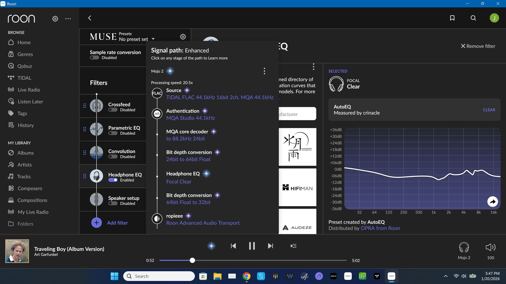Open the three-dot menu beside Roon settings
This screenshot has width=506, height=284.
click(x=68, y=19)
